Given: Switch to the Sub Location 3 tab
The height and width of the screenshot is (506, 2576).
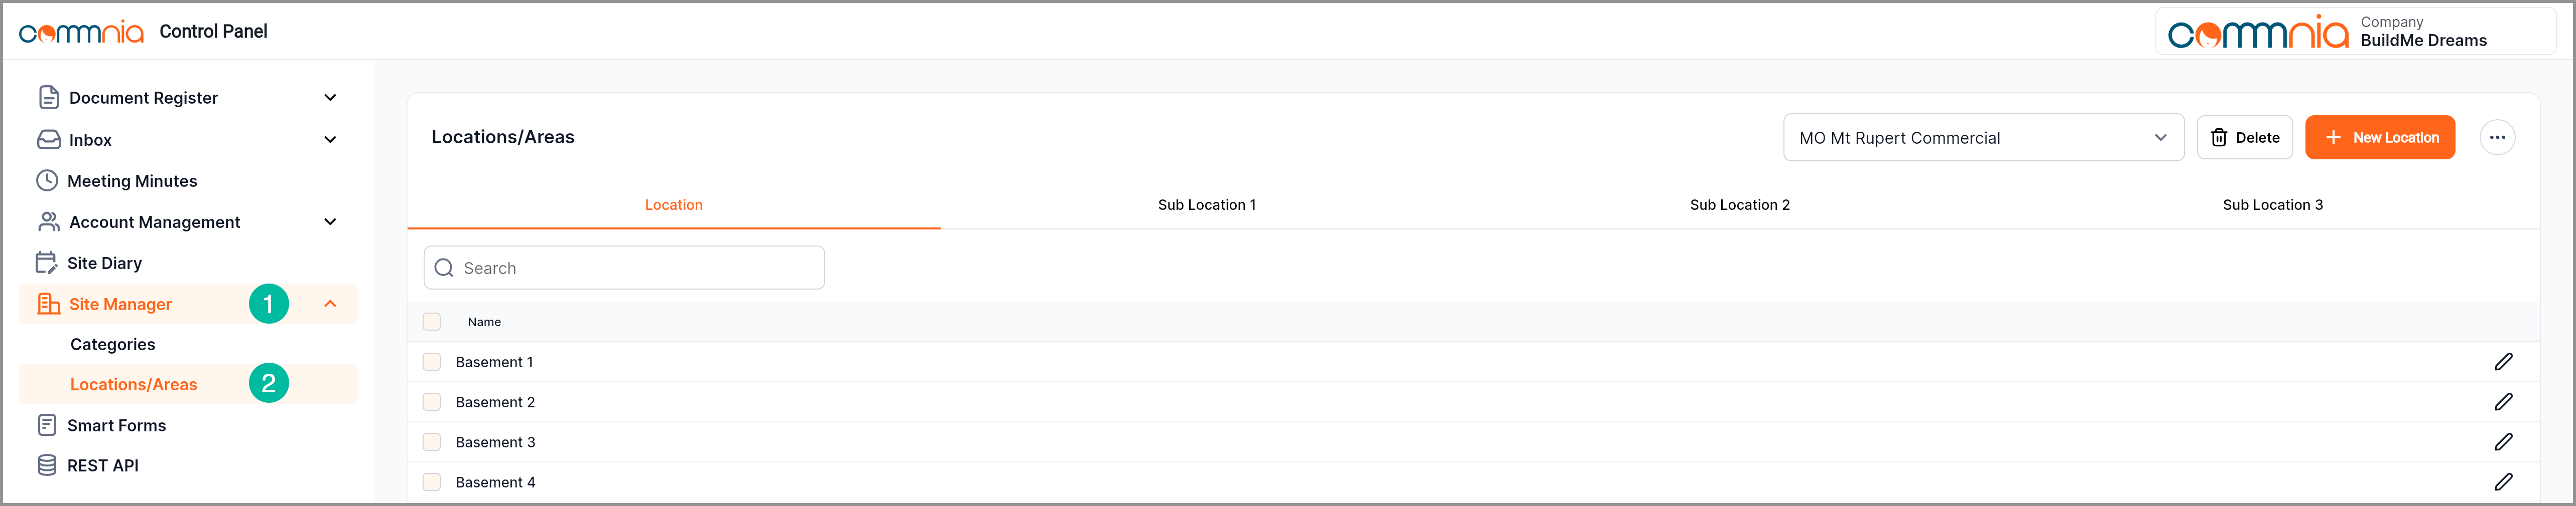Looking at the screenshot, I should [2272, 204].
